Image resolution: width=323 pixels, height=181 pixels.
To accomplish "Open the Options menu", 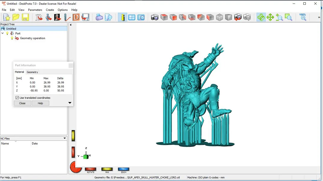I will [x=63, y=10].
